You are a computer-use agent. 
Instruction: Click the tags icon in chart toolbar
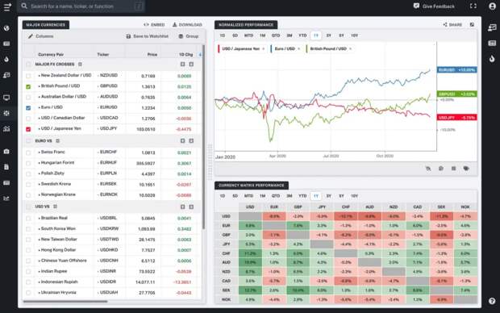(x=466, y=169)
